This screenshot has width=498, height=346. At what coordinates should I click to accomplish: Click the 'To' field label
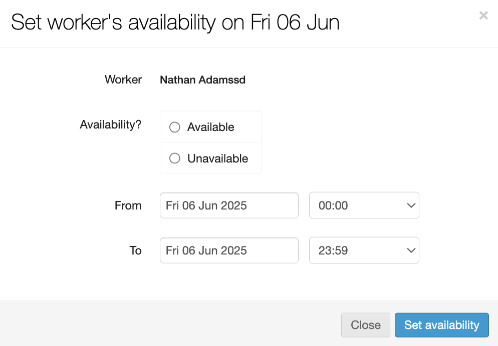135,250
